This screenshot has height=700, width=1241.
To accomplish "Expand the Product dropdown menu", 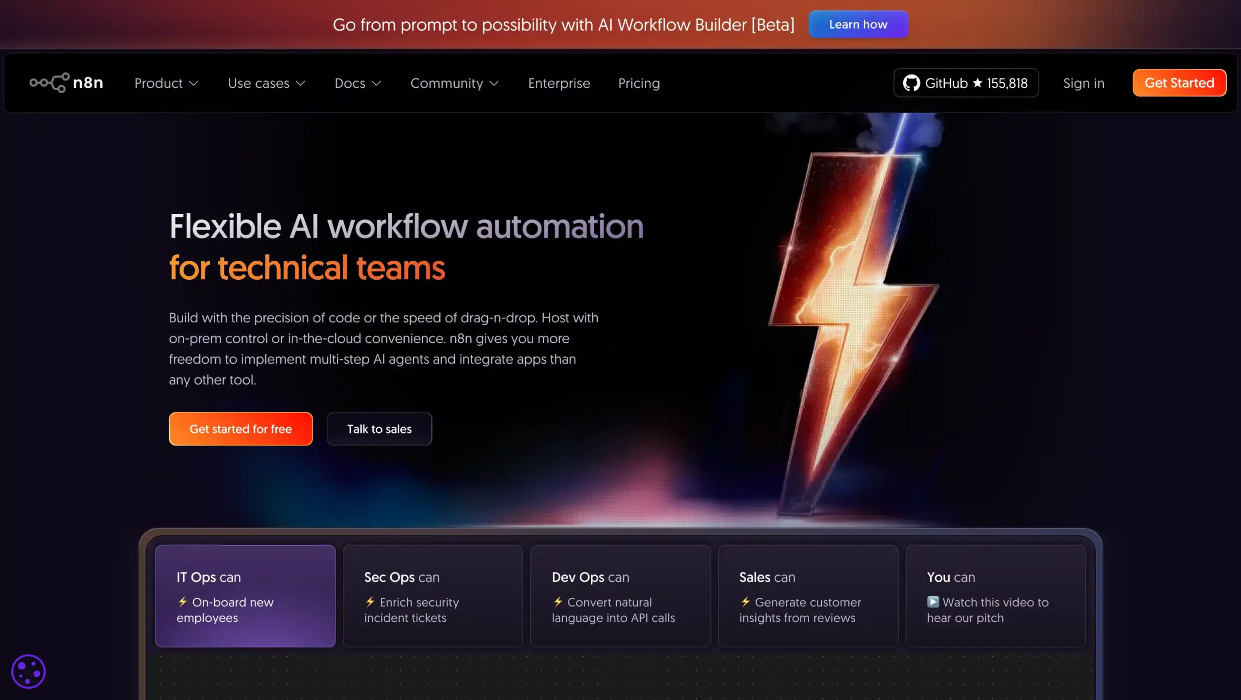I will click(166, 83).
